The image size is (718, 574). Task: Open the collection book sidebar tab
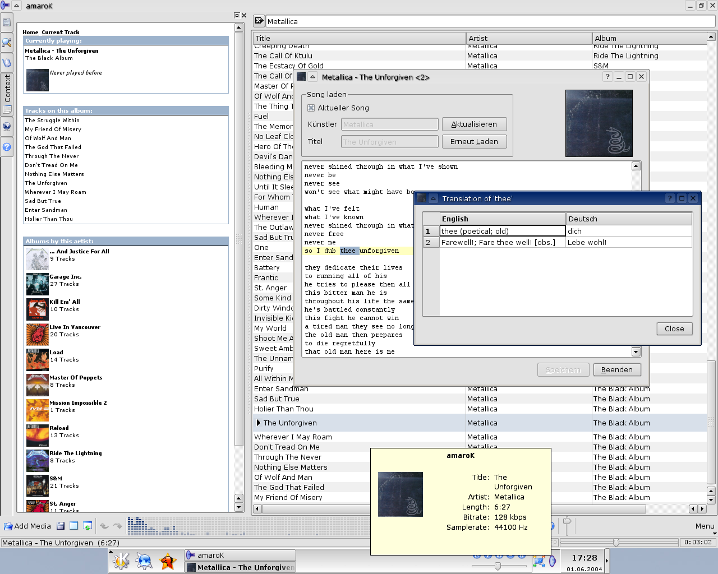[x=6, y=62]
